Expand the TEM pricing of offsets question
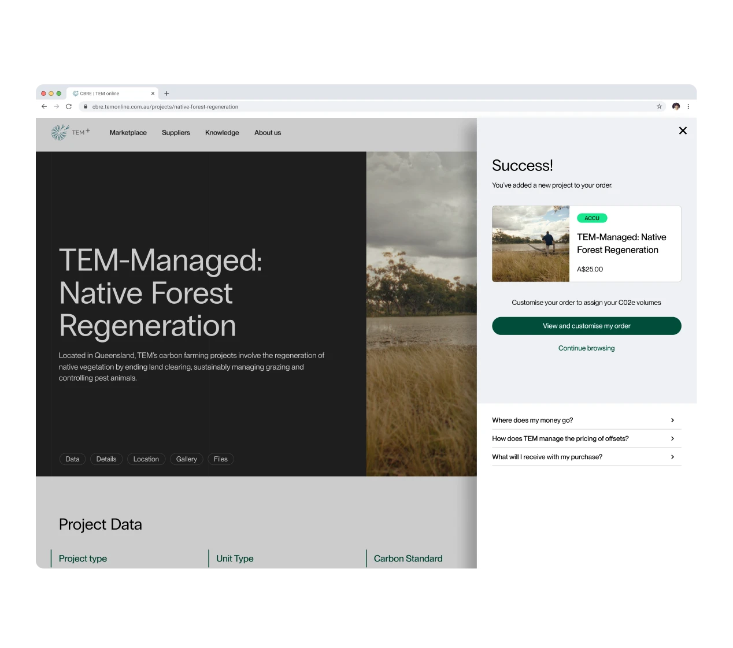Viewport: 733px width, 648px height. [587, 438]
